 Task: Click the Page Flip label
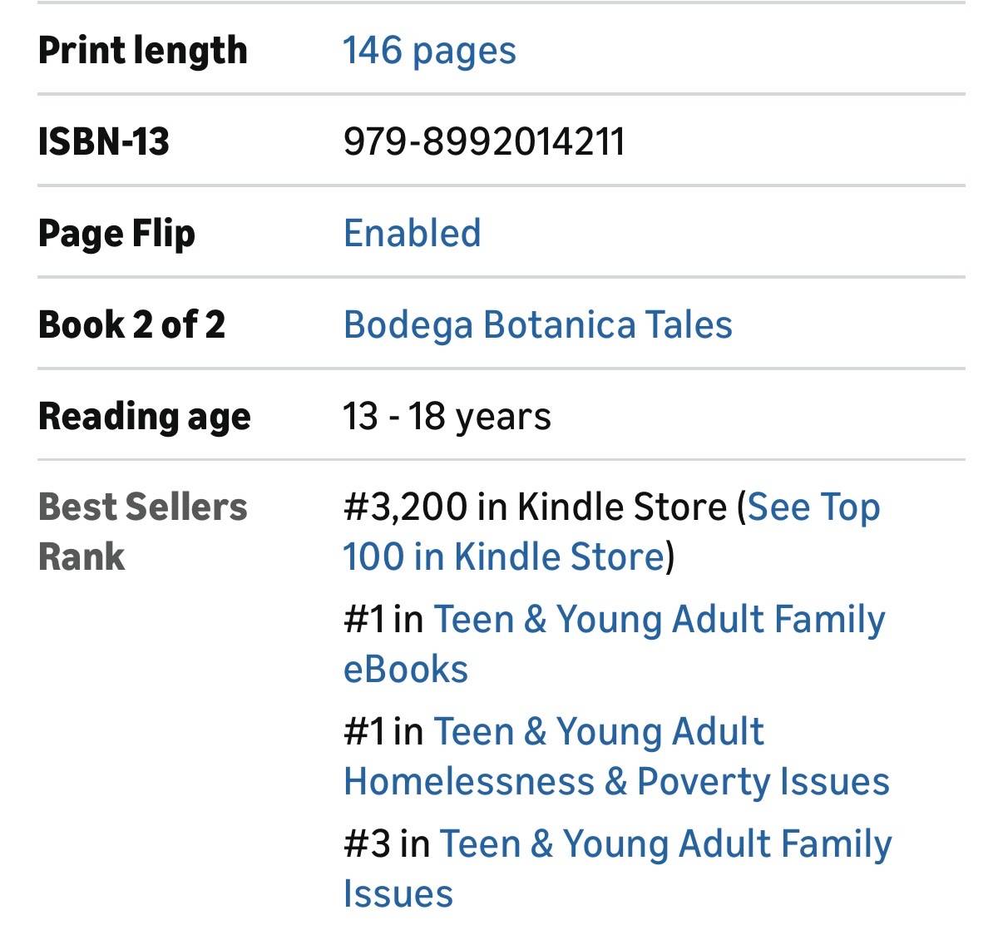(116, 233)
